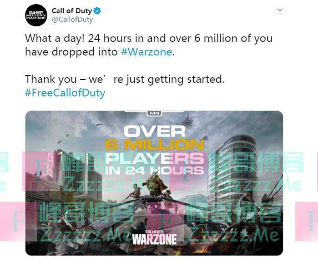This screenshot has width=318, height=261.
Task: Click the Call of Duty Warzone logo
Action: (x=154, y=238)
